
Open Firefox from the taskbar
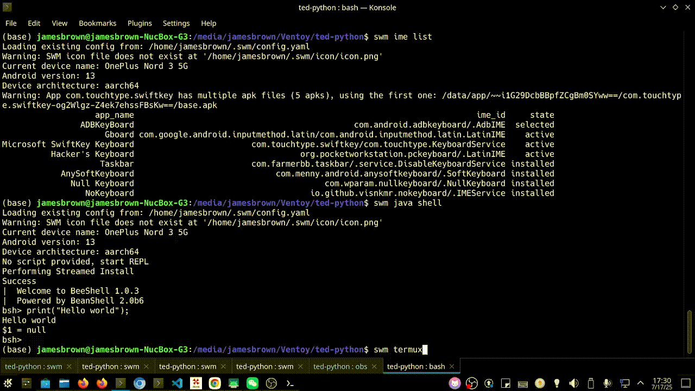[x=83, y=383]
